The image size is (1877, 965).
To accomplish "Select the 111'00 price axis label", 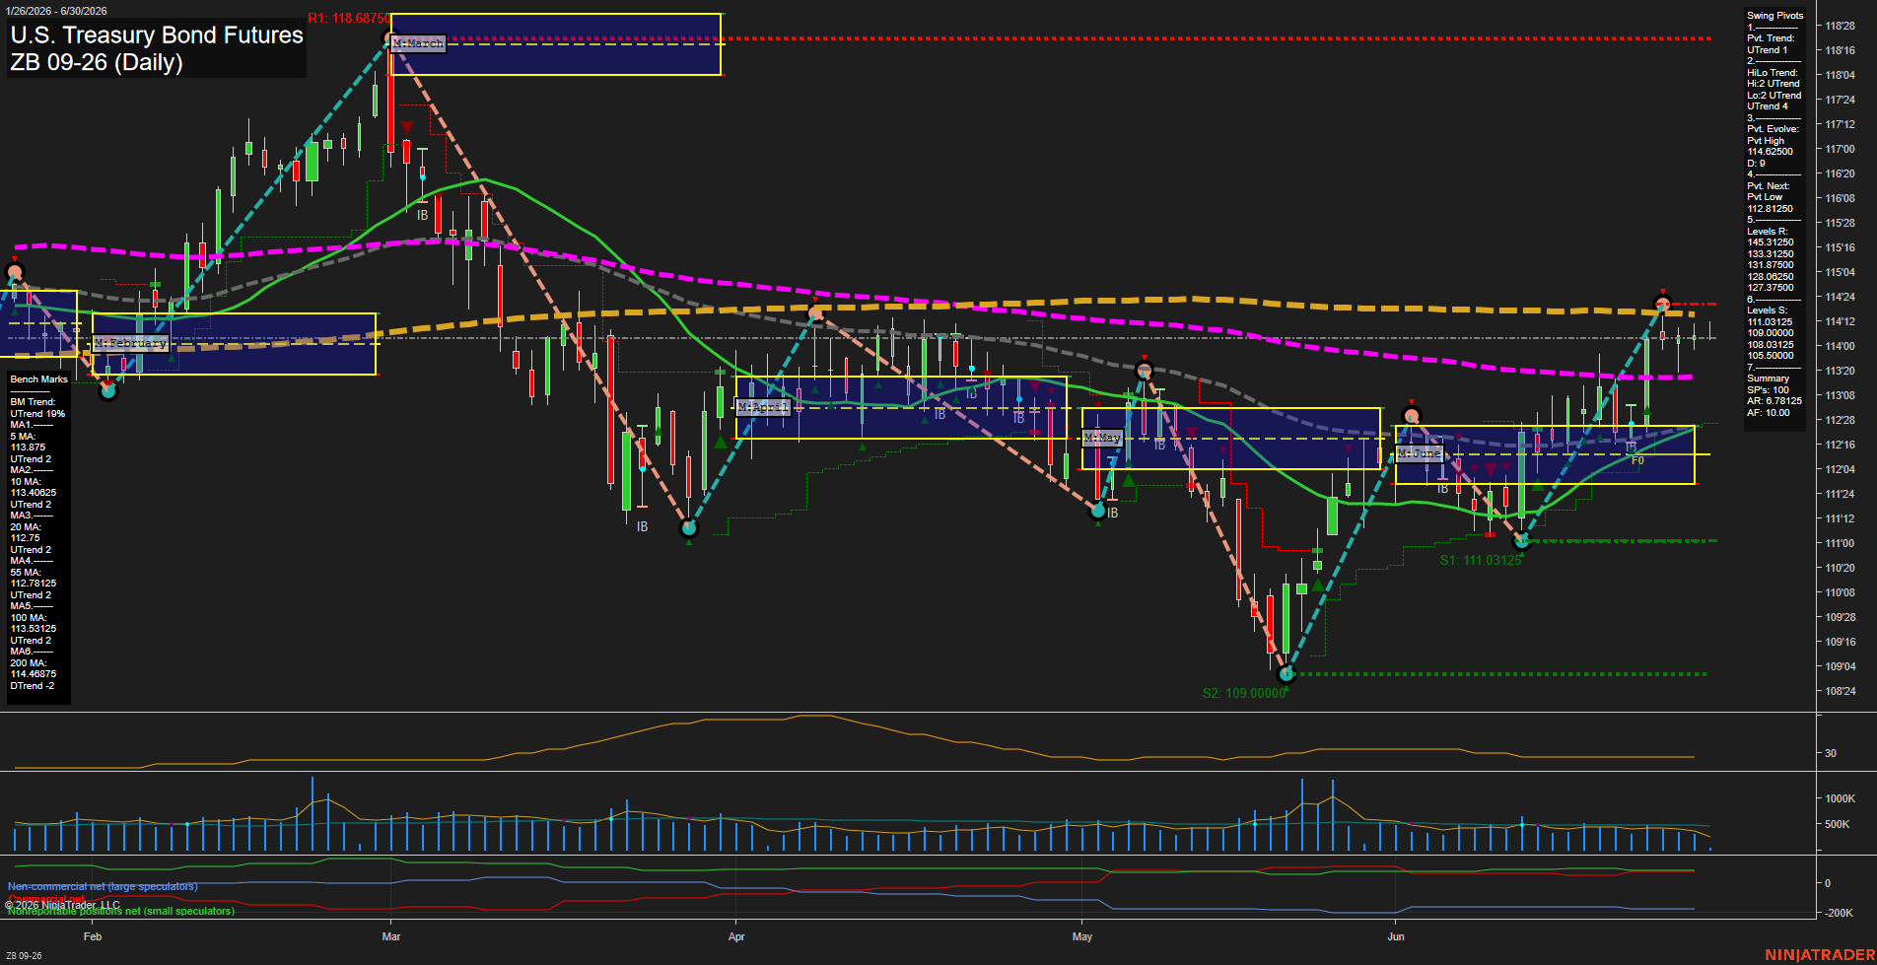I will point(1840,543).
